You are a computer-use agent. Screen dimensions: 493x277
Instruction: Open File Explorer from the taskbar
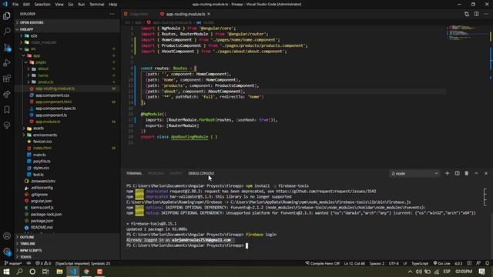tap(59, 272)
